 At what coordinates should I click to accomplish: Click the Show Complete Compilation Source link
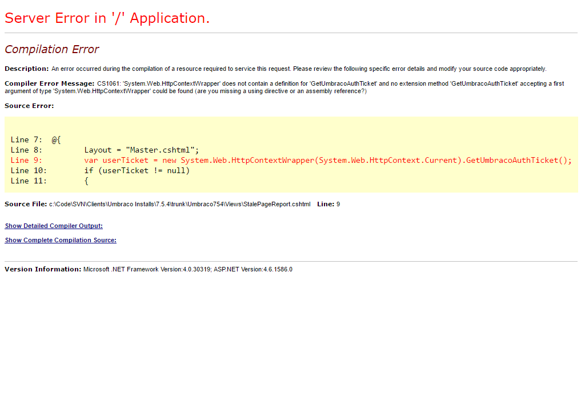point(60,240)
